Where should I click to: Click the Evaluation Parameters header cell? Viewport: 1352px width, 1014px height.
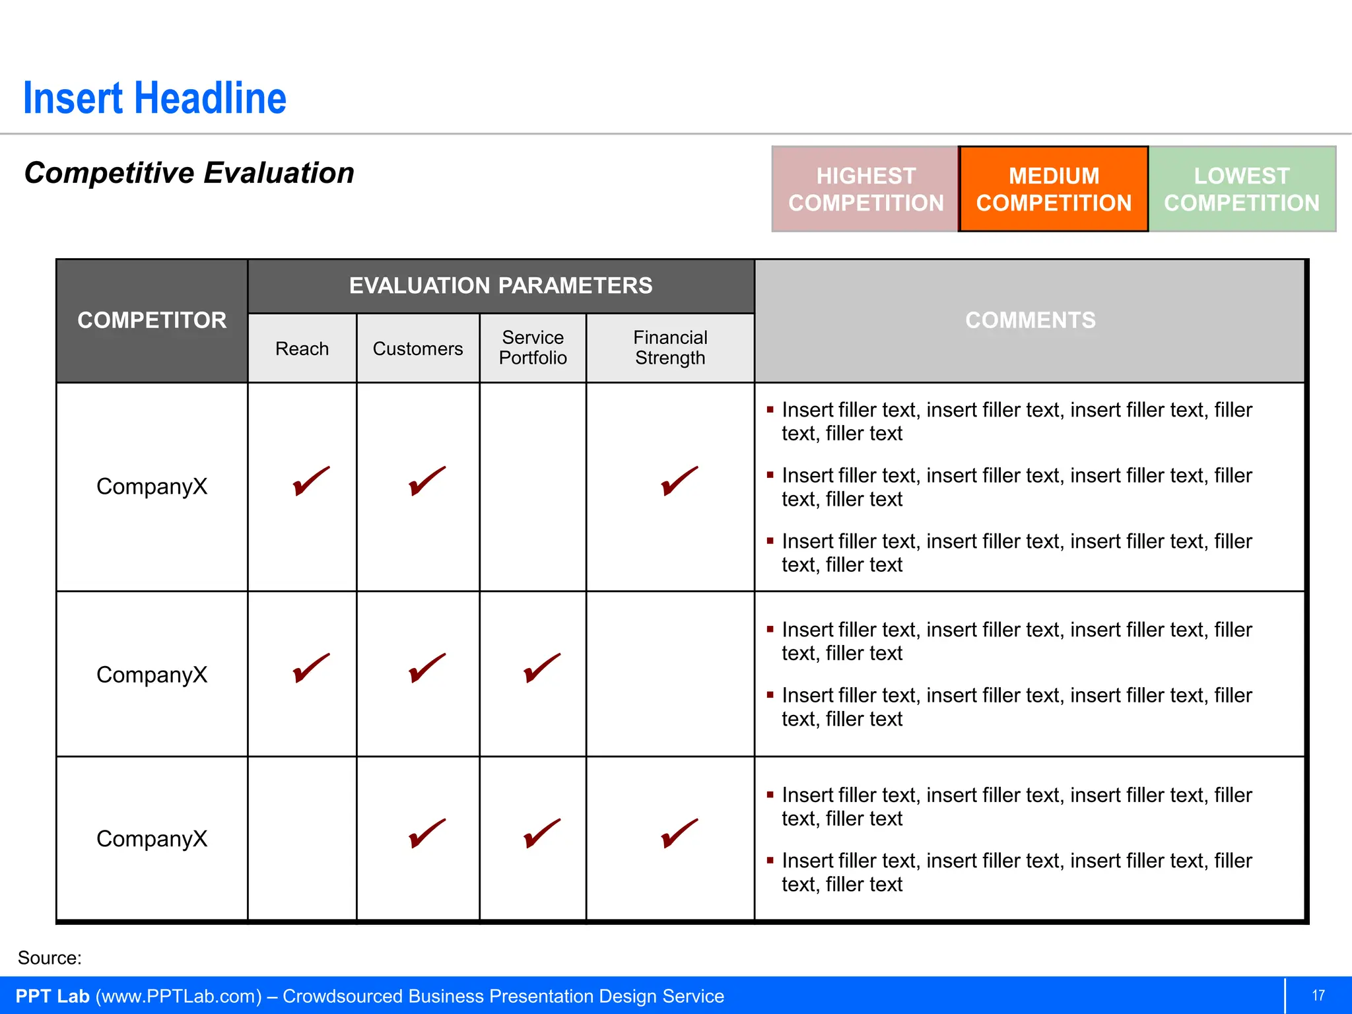500,286
